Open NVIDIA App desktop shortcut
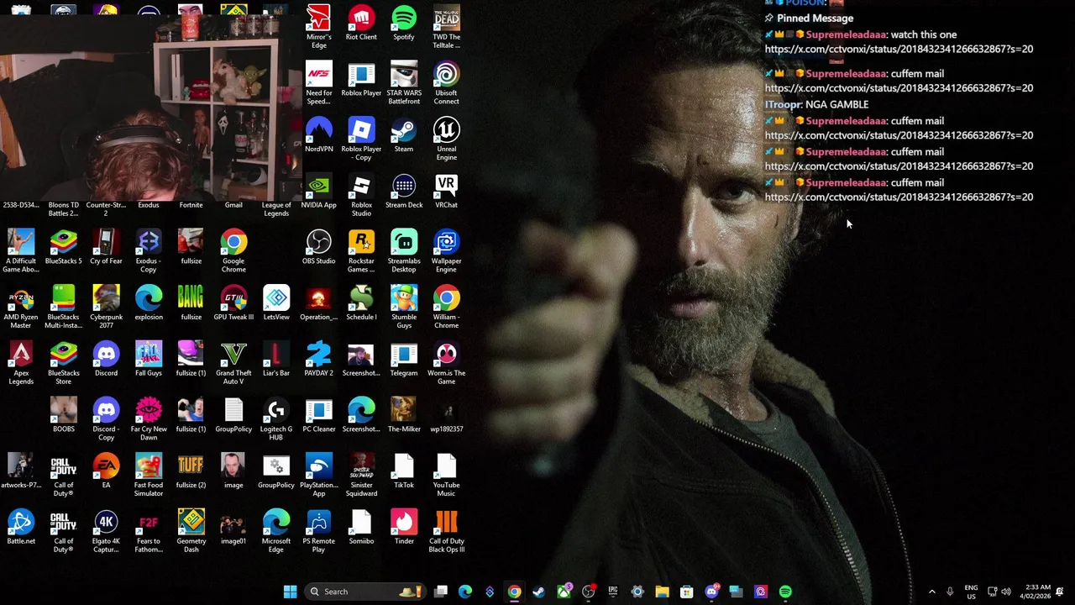Screen dimensions: 1075x605 (x=318, y=191)
